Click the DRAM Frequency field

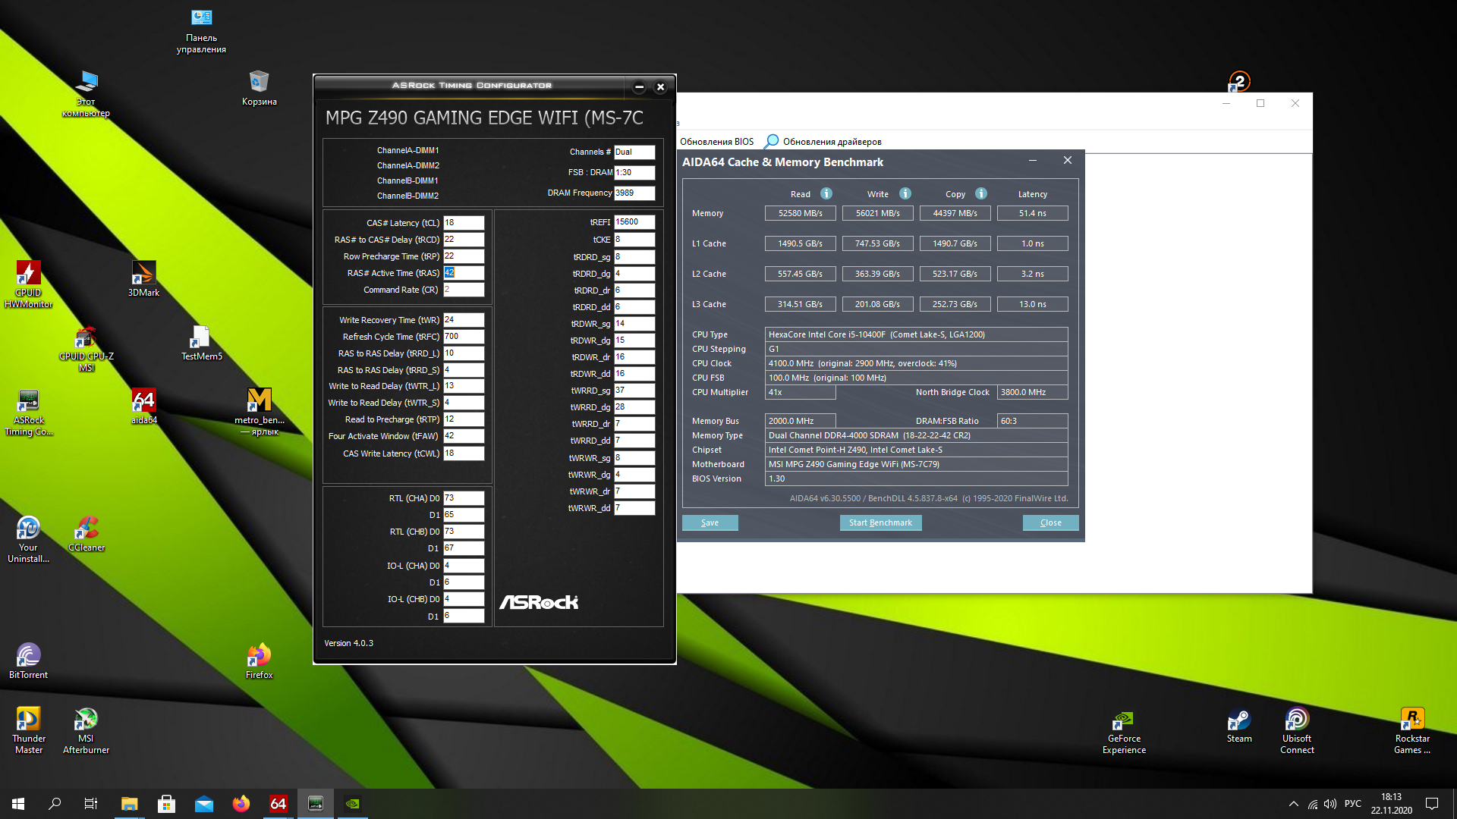tap(634, 193)
